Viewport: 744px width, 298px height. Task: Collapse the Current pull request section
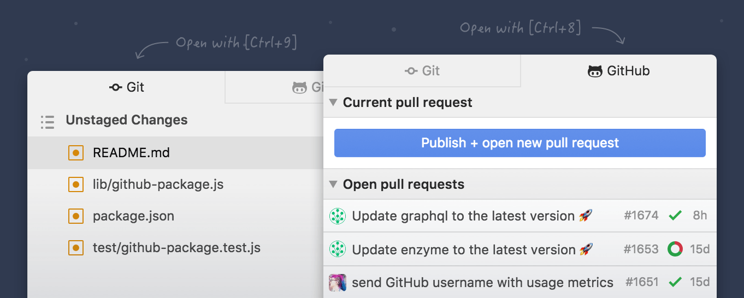pyautogui.click(x=333, y=103)
